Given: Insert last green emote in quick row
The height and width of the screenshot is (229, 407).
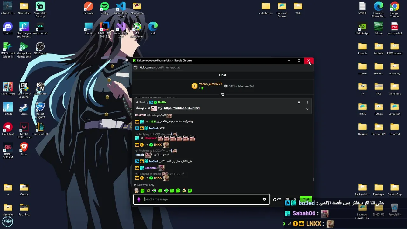Looking at the screenshot, I should coord(190,191).
